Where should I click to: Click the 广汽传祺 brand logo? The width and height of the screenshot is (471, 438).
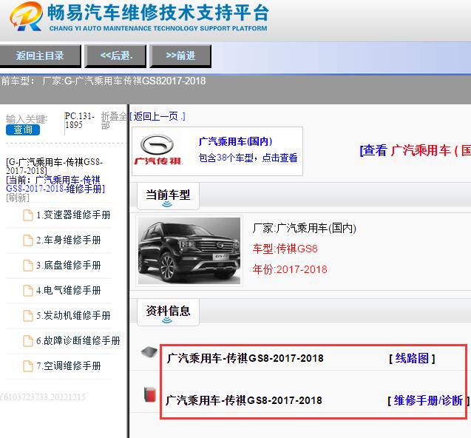(x=157, y=149)
